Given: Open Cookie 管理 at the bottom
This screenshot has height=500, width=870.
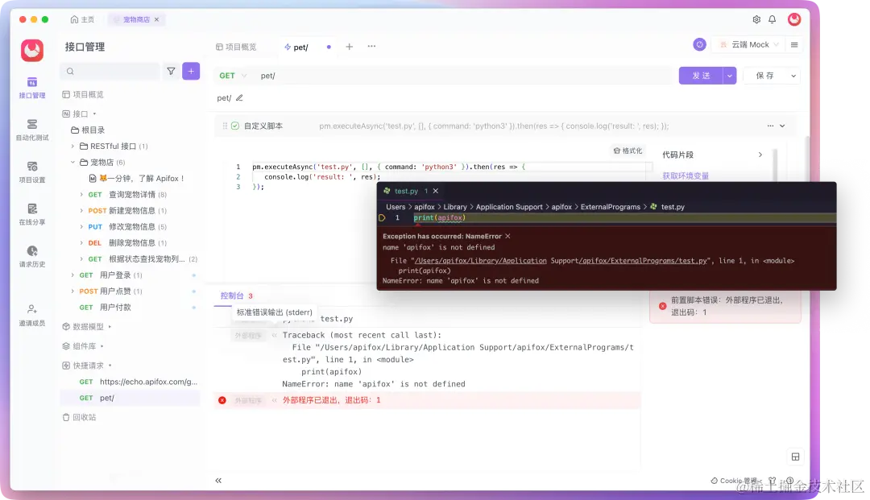Looking at the screenshot, I should pyautogui.click(x=734, y=481).
